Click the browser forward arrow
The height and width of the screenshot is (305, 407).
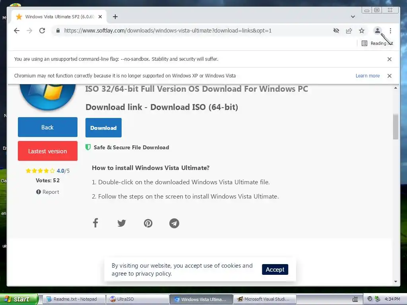29,31
